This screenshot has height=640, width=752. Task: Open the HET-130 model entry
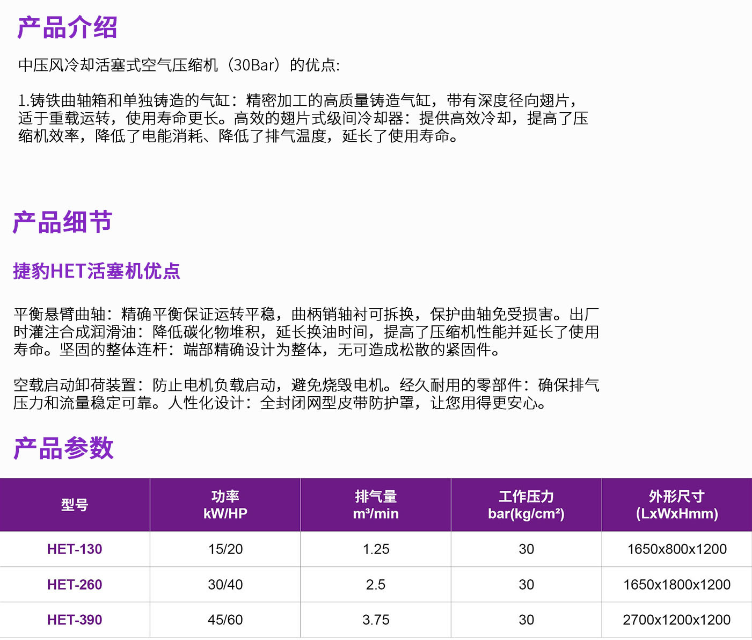75,549
